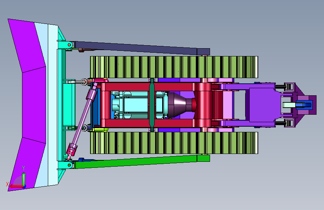
Task: Select the middle purple plow blade panel
Action: (x=34, y=105)
